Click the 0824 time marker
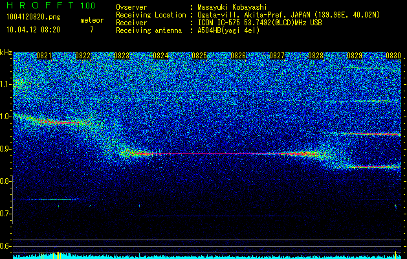Image resolution: width=407 pixels, height=259 pixels. coord(160,56)
